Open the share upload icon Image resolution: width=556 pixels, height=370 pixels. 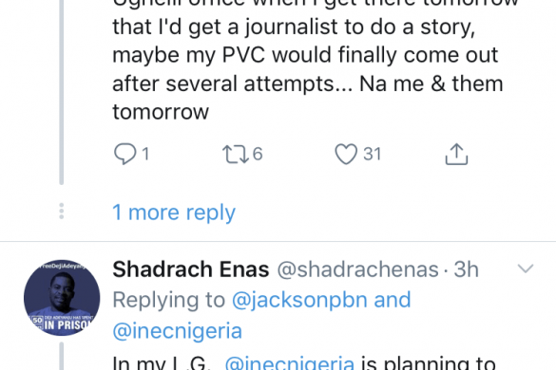coord(456,154)
